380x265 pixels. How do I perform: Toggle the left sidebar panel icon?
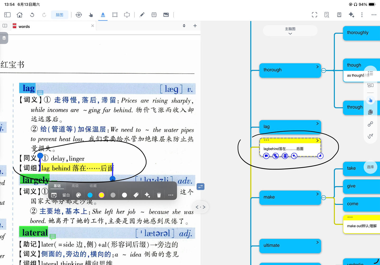(7, 15)
